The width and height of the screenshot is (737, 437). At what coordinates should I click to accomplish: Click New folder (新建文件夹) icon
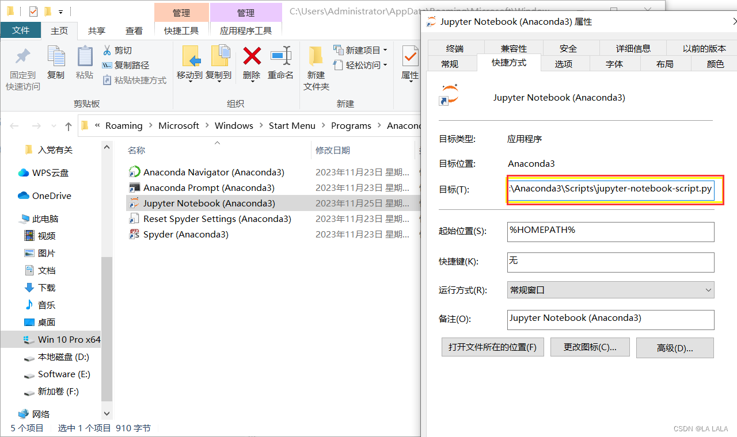pos(316,56)
